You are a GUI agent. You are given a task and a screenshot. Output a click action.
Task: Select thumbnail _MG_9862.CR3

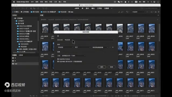tap(45, 83)
